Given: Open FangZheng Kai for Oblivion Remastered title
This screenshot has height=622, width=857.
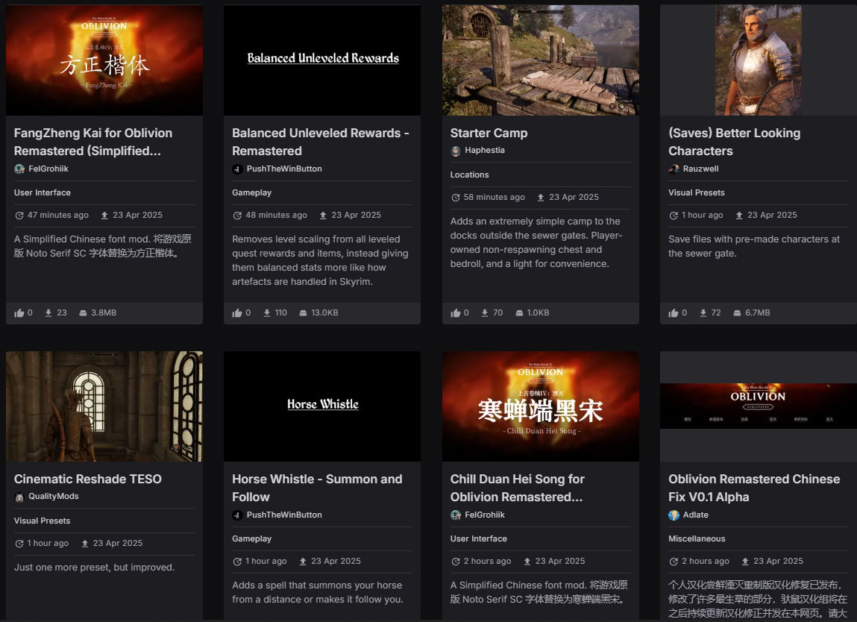Looking at the screenshot, I should [x=93, y=142].
